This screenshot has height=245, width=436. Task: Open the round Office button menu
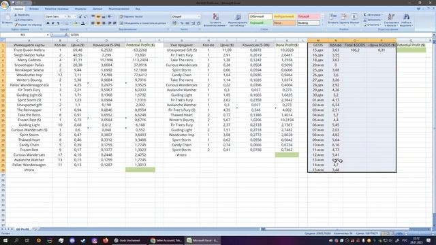coord(5,5)
